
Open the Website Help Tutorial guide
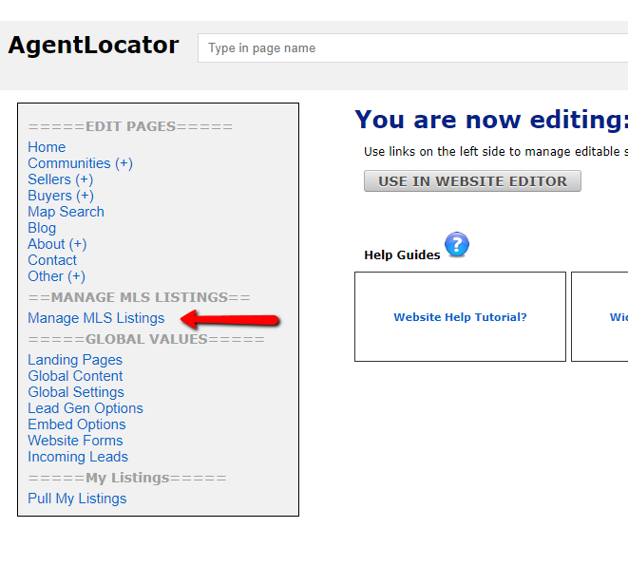click(x=460, y=317)
